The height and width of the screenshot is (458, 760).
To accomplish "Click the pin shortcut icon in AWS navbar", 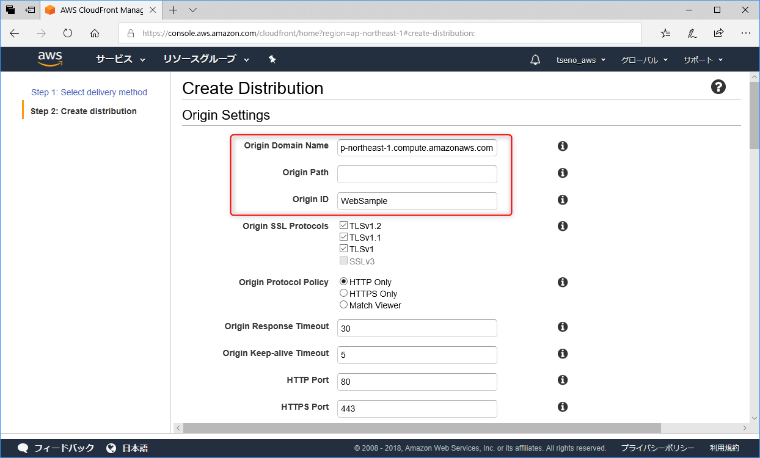I will [272, 59].
